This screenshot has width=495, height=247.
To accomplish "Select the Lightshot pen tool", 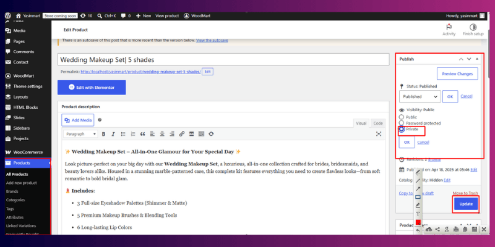I will pyautogui.click(x=418, y=173).
